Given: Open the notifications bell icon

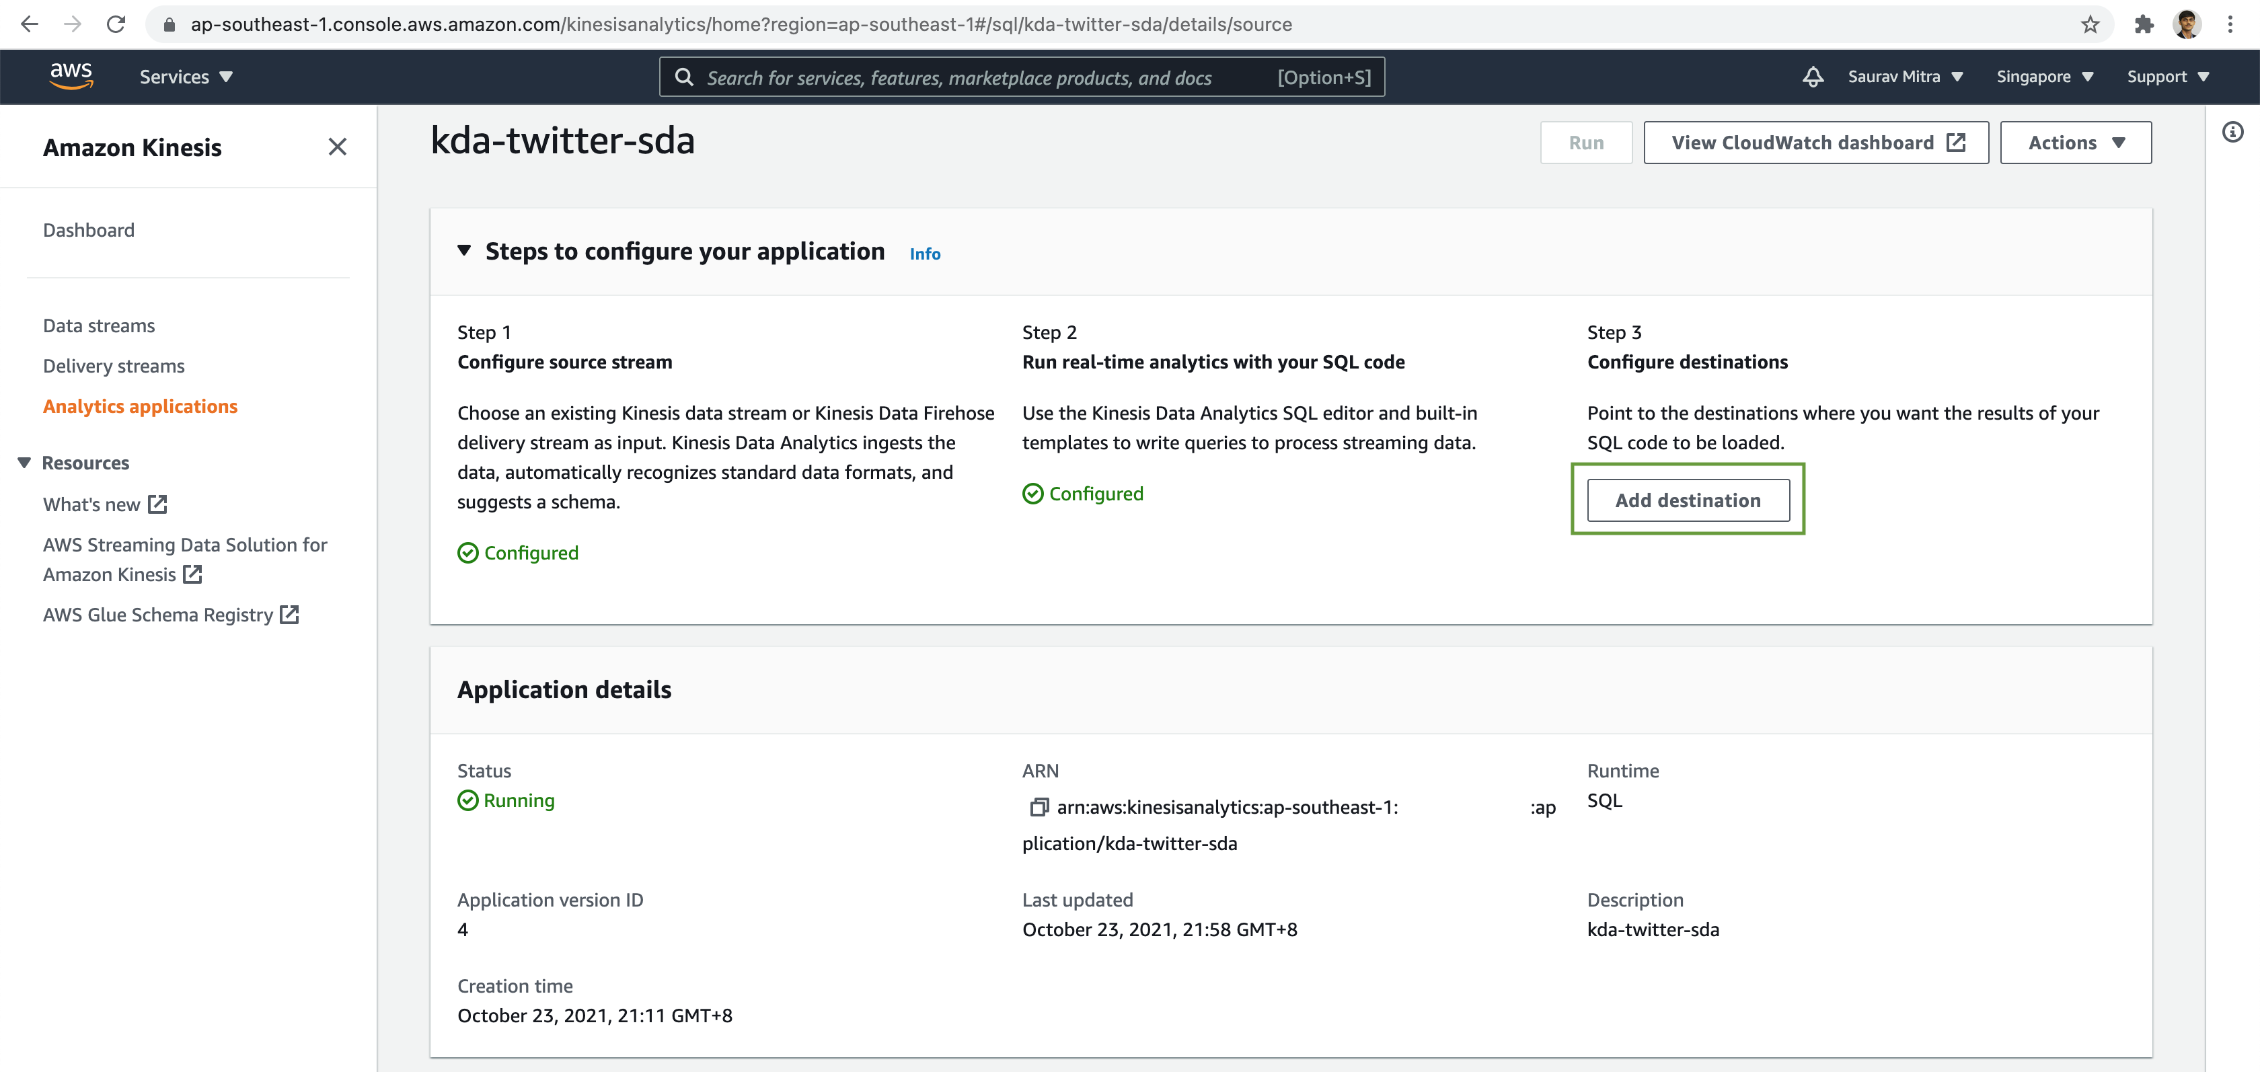Looking at the screenshot, I should (x=1813, y=77).
